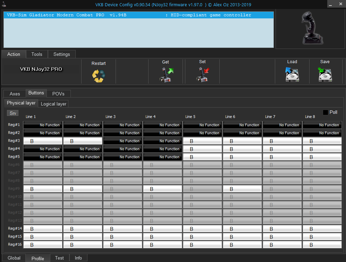Screen dimensions: 346x262
Task: Click Reg#5 Line 7 B cell
Action: coord(282,157)
